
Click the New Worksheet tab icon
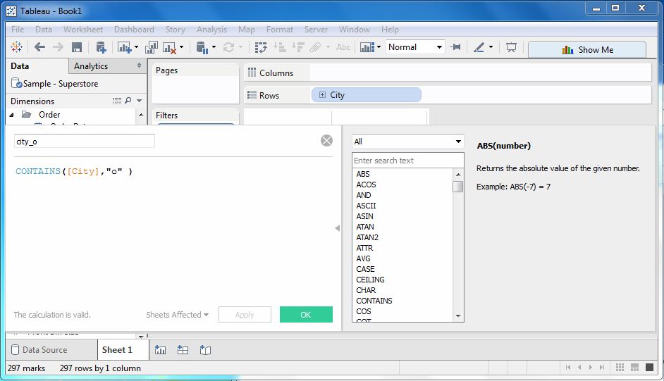coord(161,350)
